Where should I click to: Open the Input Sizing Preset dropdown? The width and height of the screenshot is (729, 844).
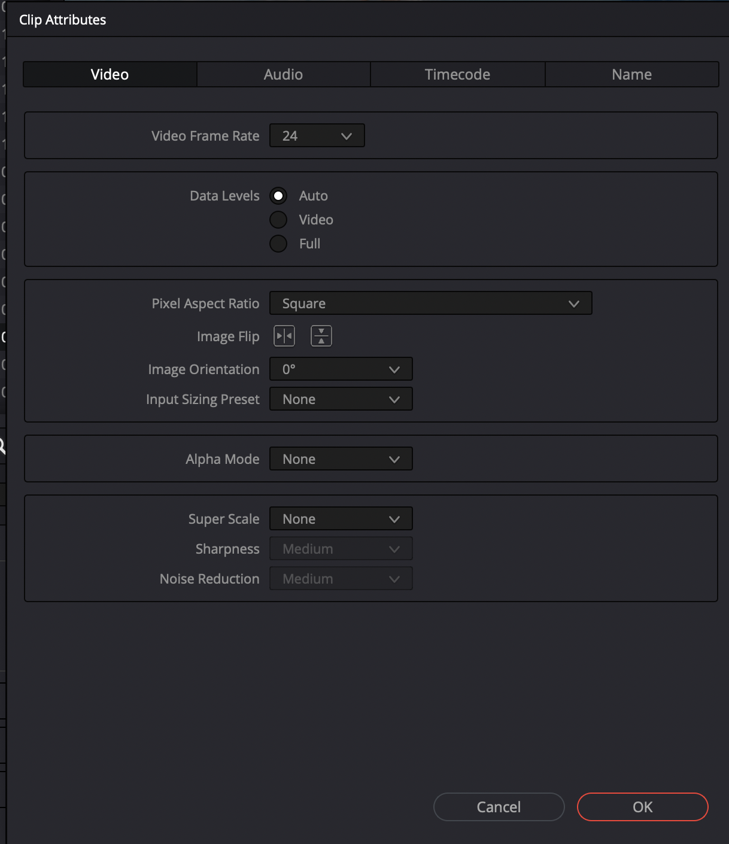341,399
